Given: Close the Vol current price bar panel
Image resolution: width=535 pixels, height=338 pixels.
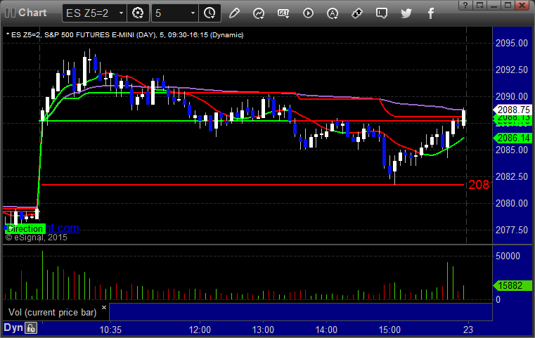Looking at the screenshot, I should (x=104, y=307).
